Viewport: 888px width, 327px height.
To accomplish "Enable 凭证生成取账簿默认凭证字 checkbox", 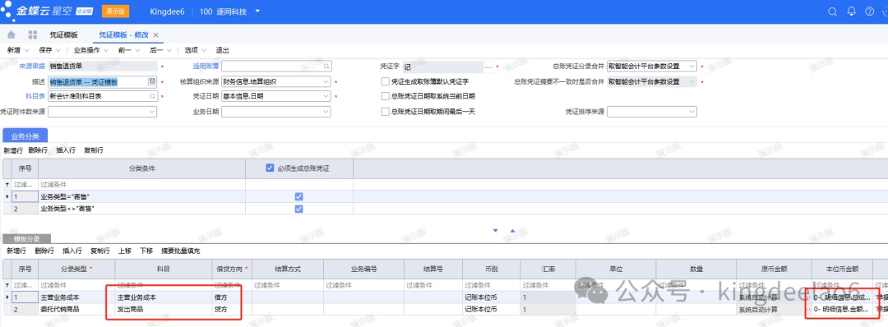I will click(x=386, y=81).
